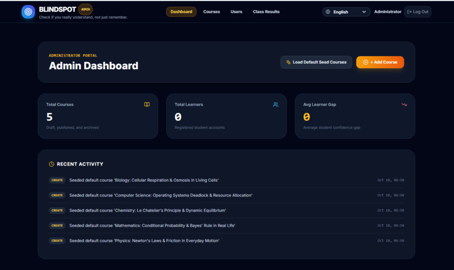Click the plus circle icon on Add Course
Viewport: 454px width, 270px height.
point(366,62)
